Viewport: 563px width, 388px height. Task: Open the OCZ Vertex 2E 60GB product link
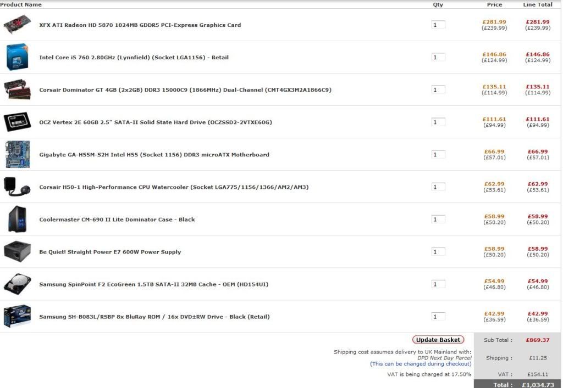156,122
